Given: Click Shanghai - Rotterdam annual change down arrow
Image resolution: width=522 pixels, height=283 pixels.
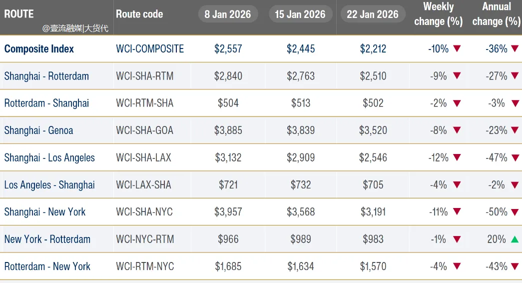Looking at the screenshot, I should coord(515,76).
